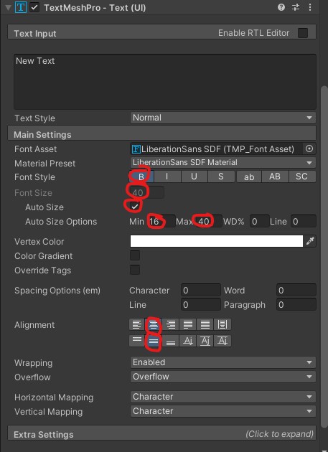Set horizontal alignment to Flush
The width and height of the screenshot is (328, 452).
click(205, 325)
